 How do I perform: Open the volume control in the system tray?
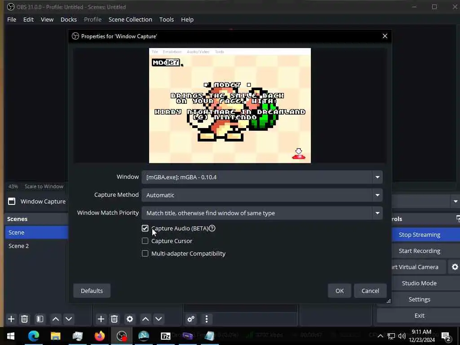pyautogui.click(x=402, y=336)
